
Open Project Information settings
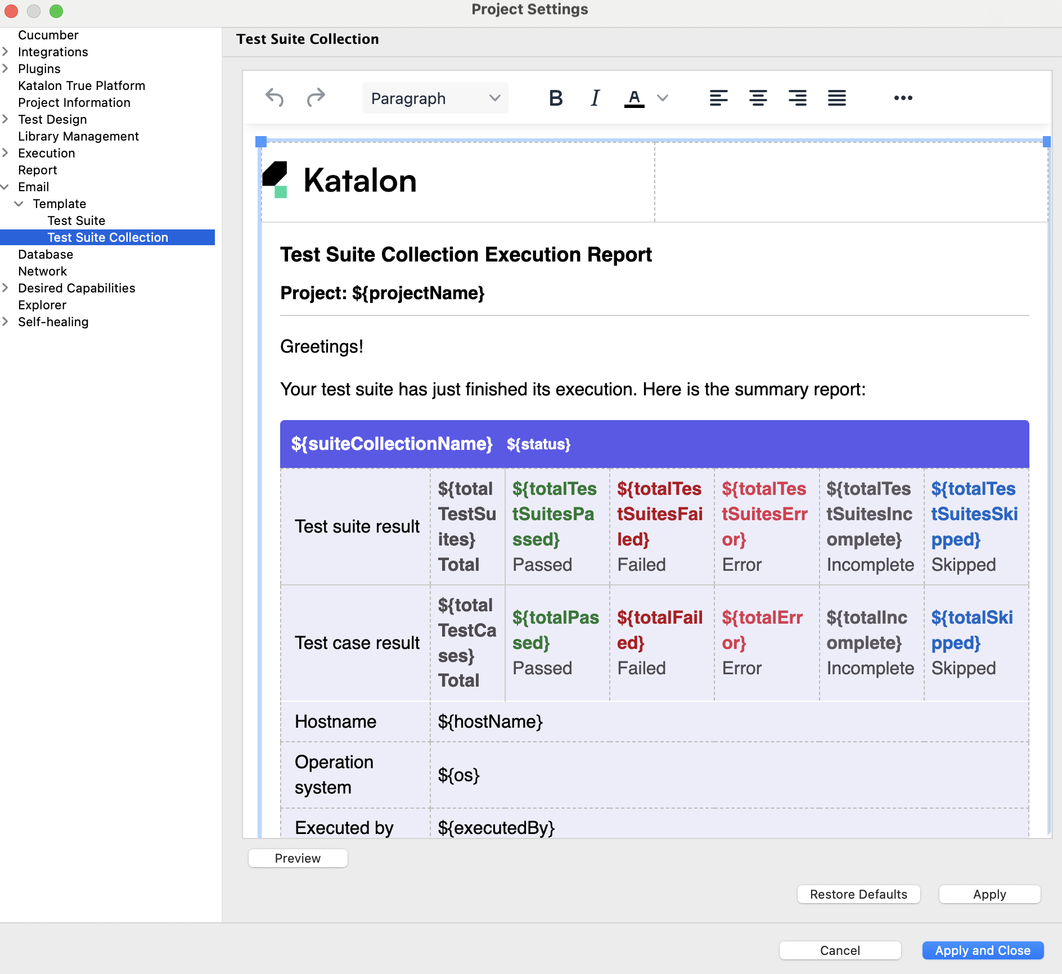tap(74, 102)
